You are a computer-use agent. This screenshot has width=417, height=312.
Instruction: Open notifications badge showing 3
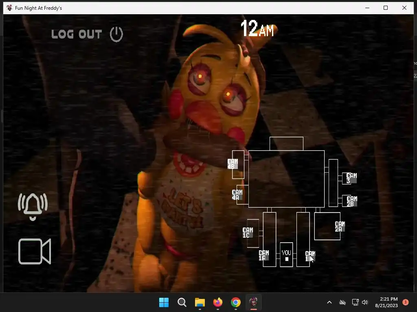pos(405,302)
